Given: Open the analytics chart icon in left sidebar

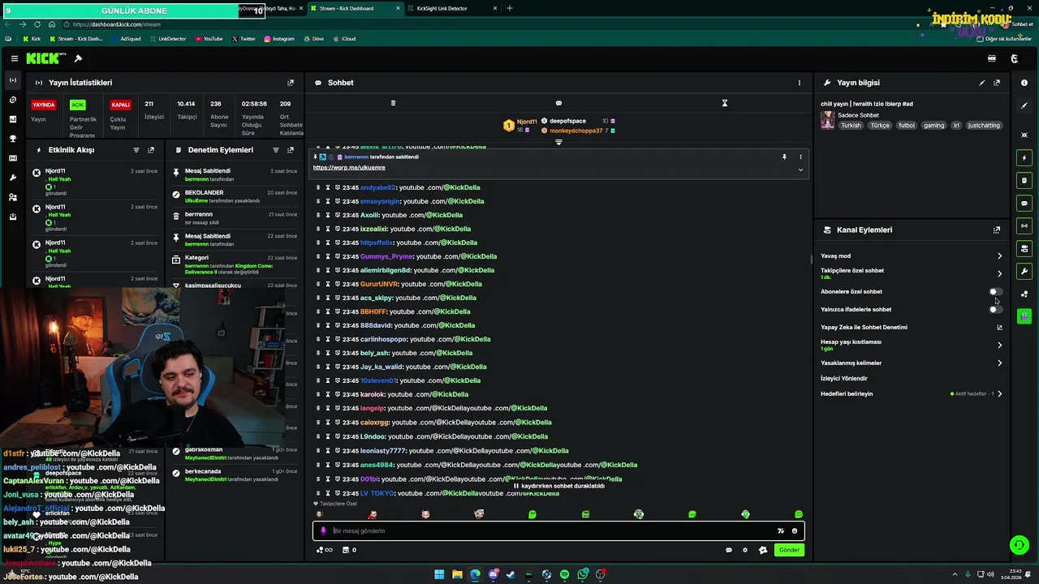Looking at the screenshot, I should coord(12,119).
